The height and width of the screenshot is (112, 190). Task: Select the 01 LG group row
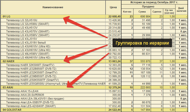pyautogui.click(x=94, y=16)
